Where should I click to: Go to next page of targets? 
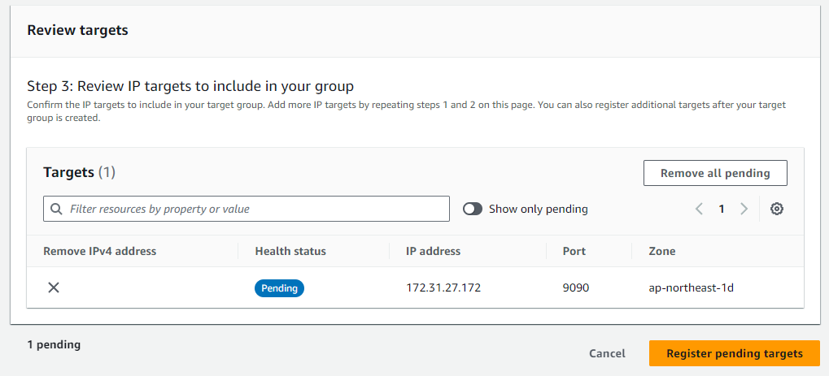click(x=744, y=210)
